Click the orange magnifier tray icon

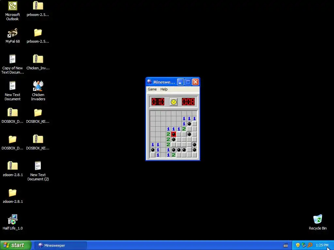[310, 245]
